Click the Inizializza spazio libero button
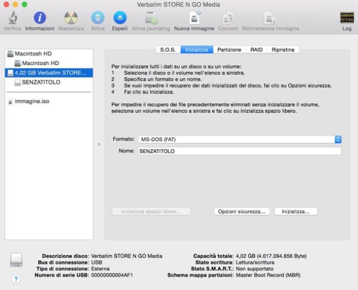This screenshot has width=358, height=290. tap(151, 211)
